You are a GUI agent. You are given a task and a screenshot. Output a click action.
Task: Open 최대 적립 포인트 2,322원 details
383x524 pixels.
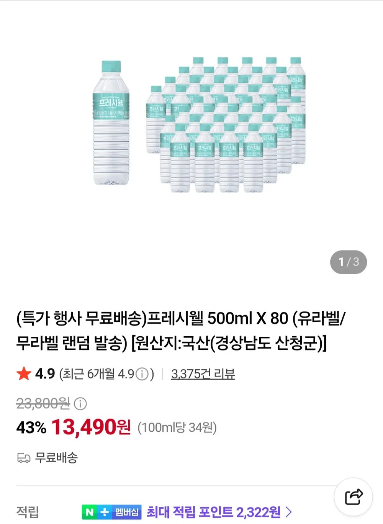[x=214, y=512]
